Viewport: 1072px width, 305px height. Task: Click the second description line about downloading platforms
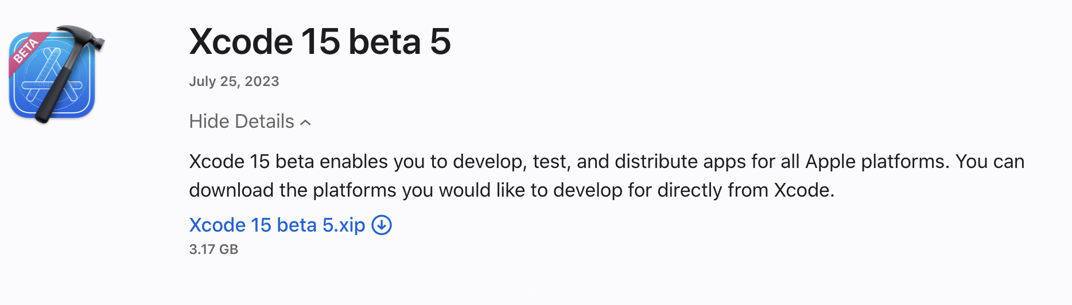pos(512,190)
